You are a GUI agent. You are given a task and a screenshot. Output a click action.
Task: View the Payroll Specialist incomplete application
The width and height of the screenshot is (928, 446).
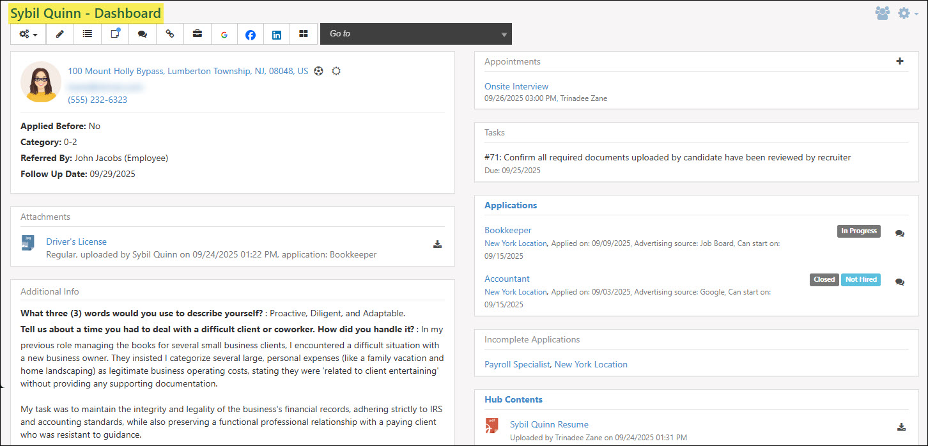[x=517, y=364]
